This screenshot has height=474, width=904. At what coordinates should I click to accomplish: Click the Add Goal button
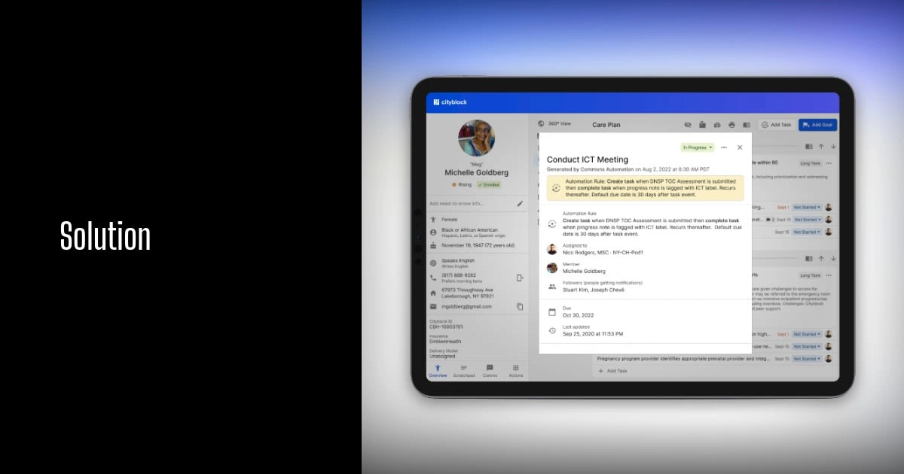click(x=817, y=125)
